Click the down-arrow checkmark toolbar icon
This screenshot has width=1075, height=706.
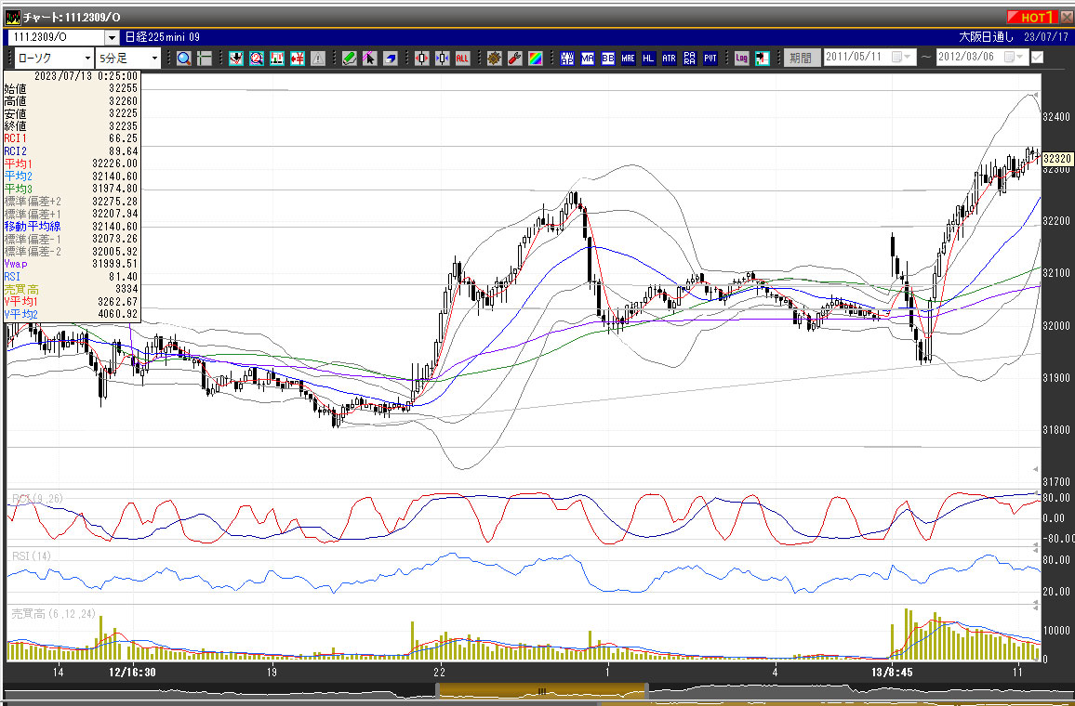click(x=236, y=59)
